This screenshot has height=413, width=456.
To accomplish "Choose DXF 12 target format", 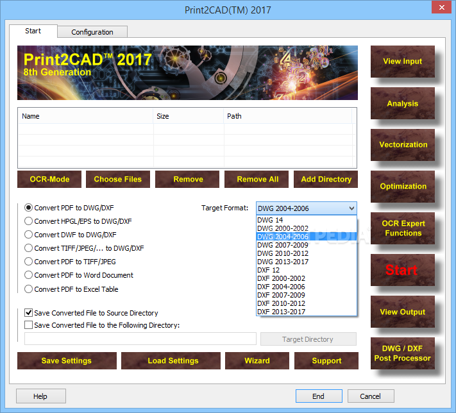I will pos(306,270).
